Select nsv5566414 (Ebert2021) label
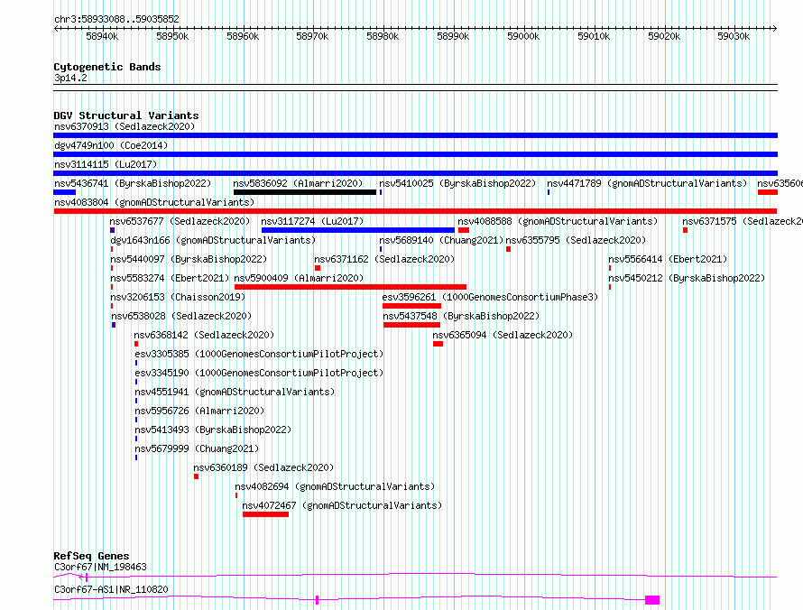This screenshot has height=610, width=803. click(x=668, y=259)
